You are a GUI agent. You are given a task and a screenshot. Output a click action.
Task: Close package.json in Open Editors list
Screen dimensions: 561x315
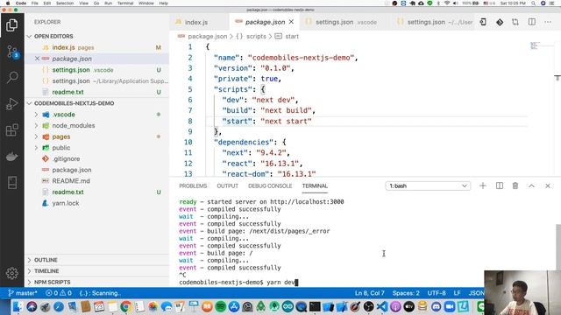point(37,59)
